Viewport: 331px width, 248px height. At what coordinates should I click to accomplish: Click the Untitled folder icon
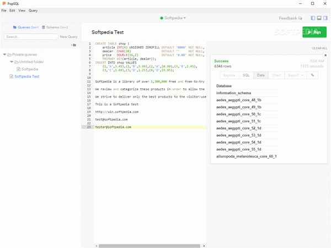coord(16,62)
